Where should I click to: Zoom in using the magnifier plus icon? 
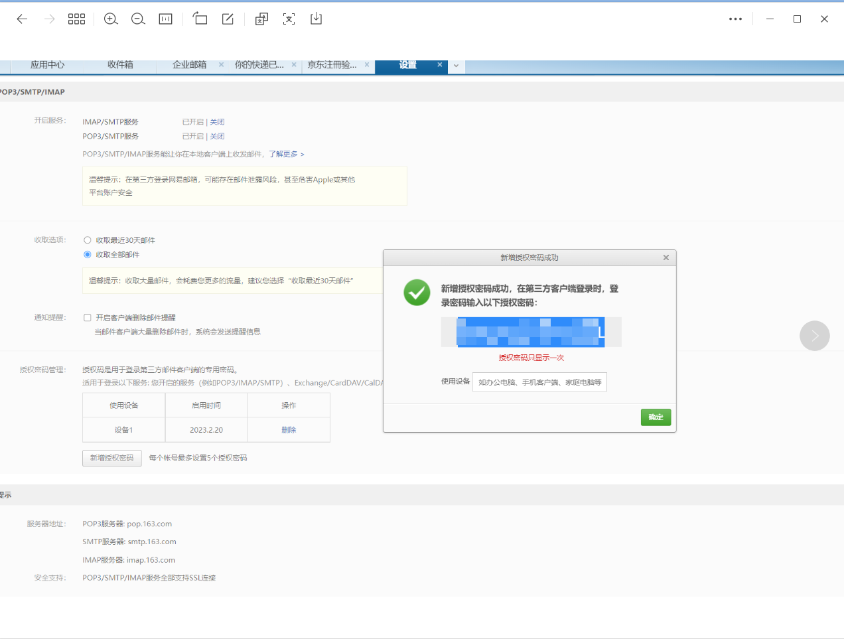click(110, 19)
